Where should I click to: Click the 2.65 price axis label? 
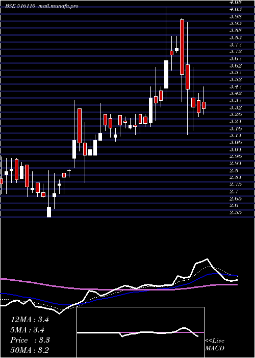point(236,198)
